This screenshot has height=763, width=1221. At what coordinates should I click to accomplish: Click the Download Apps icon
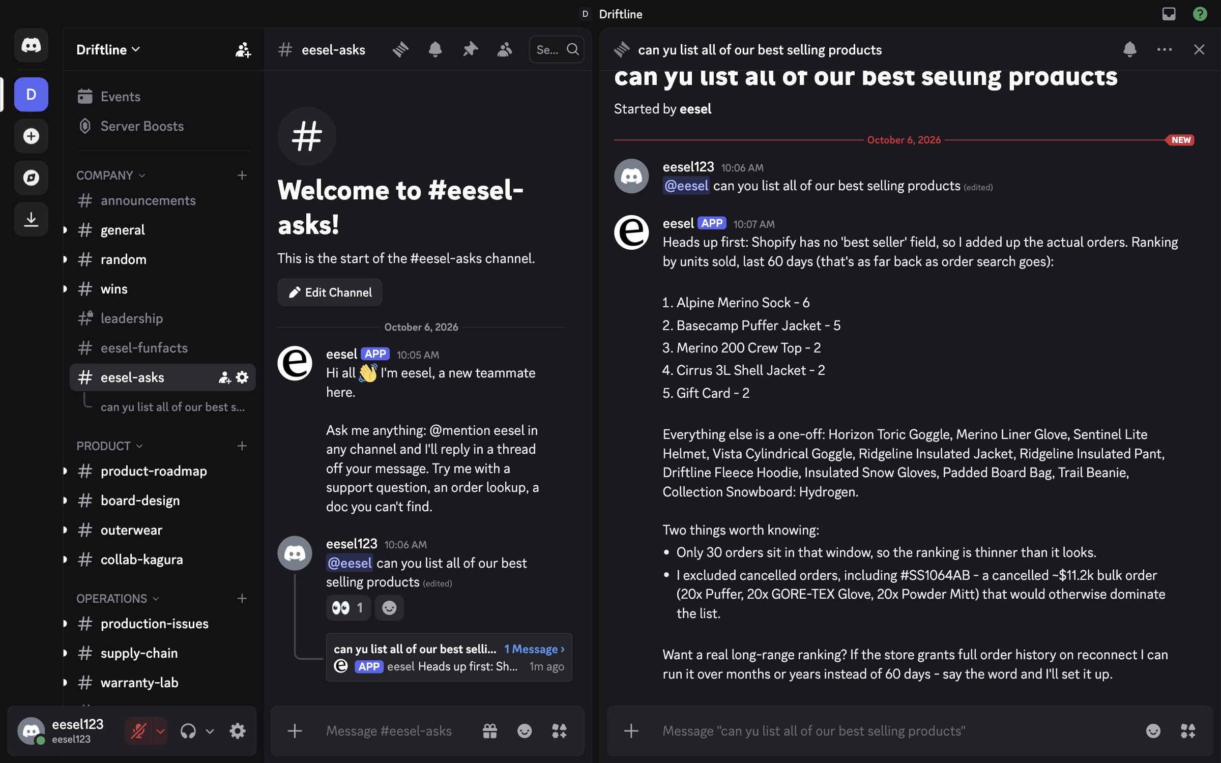tap(31, 220)
